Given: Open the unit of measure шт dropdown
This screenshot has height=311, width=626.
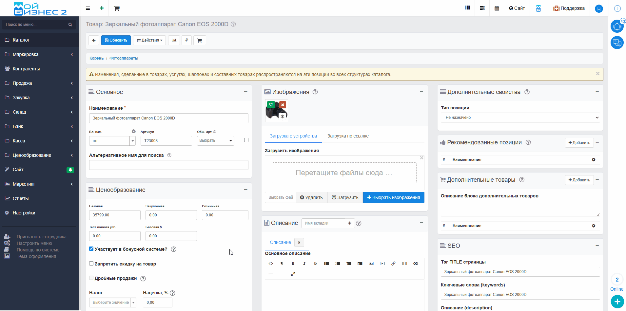Looking at the screenshot, I should coord(132,141).
